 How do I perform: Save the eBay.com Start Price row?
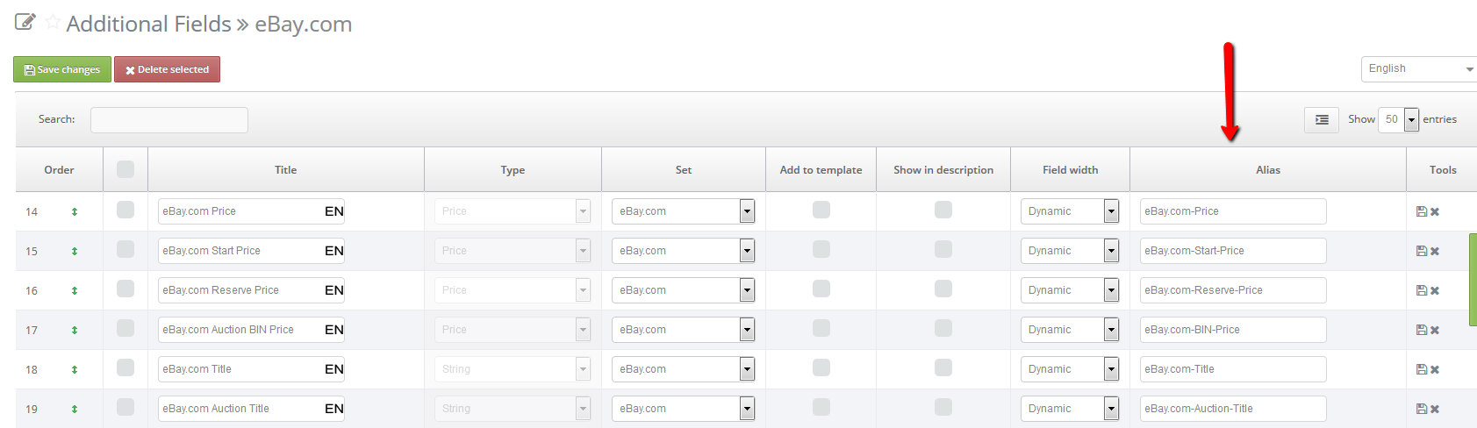pos(1422,251)
